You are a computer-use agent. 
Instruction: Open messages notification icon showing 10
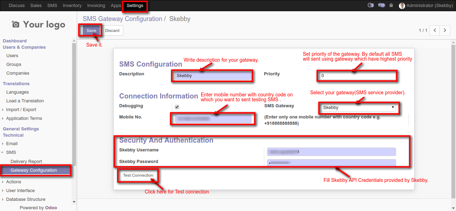(381, 5)
